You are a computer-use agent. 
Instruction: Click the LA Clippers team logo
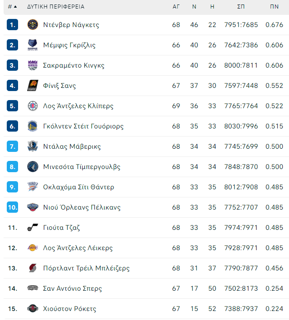[x=33, y=106]
